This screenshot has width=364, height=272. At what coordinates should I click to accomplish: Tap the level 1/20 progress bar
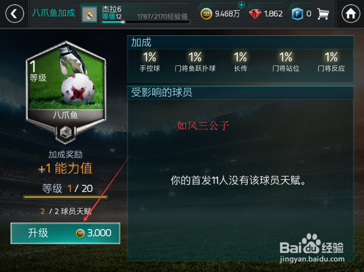click(x=65, y=197)
